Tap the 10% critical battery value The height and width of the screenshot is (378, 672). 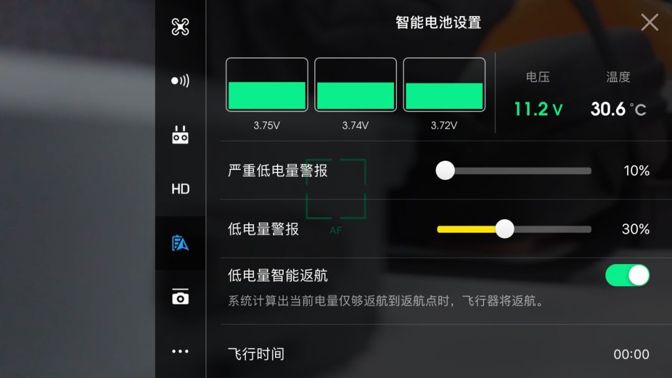click(637, 171)
